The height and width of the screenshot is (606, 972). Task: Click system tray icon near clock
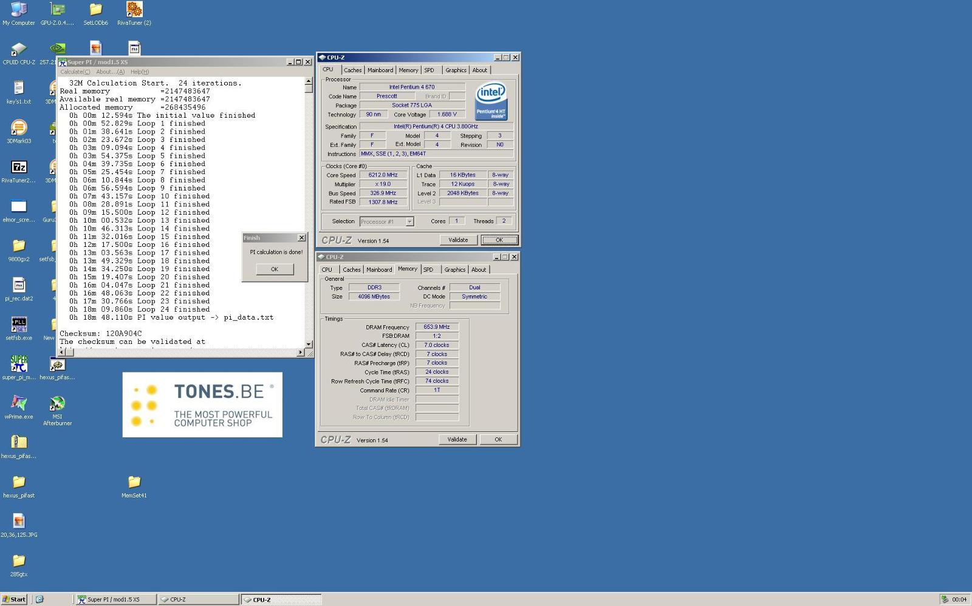click(945, 599)
